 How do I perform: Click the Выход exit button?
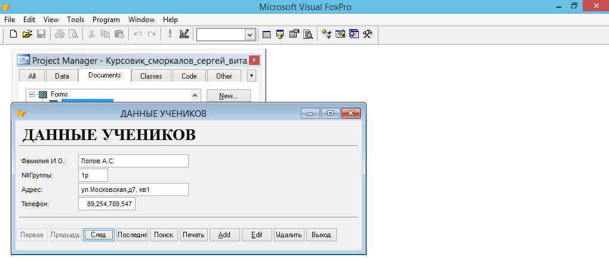pyautogui.click(x=321, y=235)
